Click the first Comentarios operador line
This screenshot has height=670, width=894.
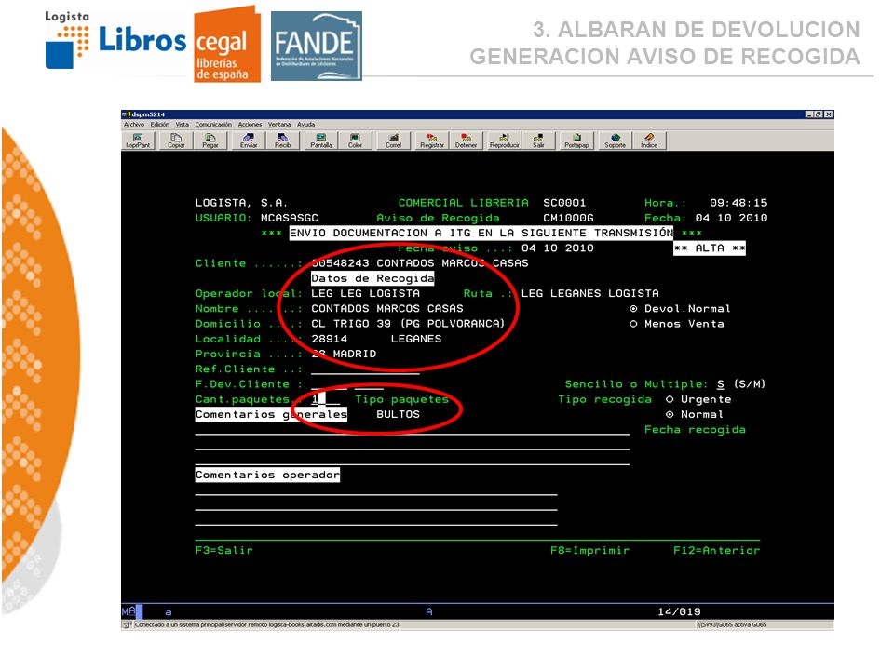point(376,489)
